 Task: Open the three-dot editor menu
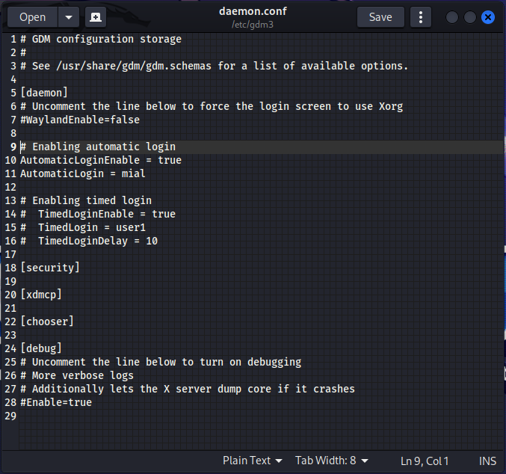click(x=421, y=17)
